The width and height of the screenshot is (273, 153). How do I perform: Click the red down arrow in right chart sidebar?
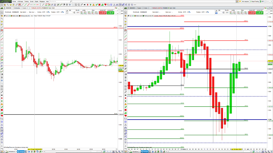point(125,98)
